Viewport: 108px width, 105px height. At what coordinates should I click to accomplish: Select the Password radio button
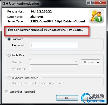9,39
